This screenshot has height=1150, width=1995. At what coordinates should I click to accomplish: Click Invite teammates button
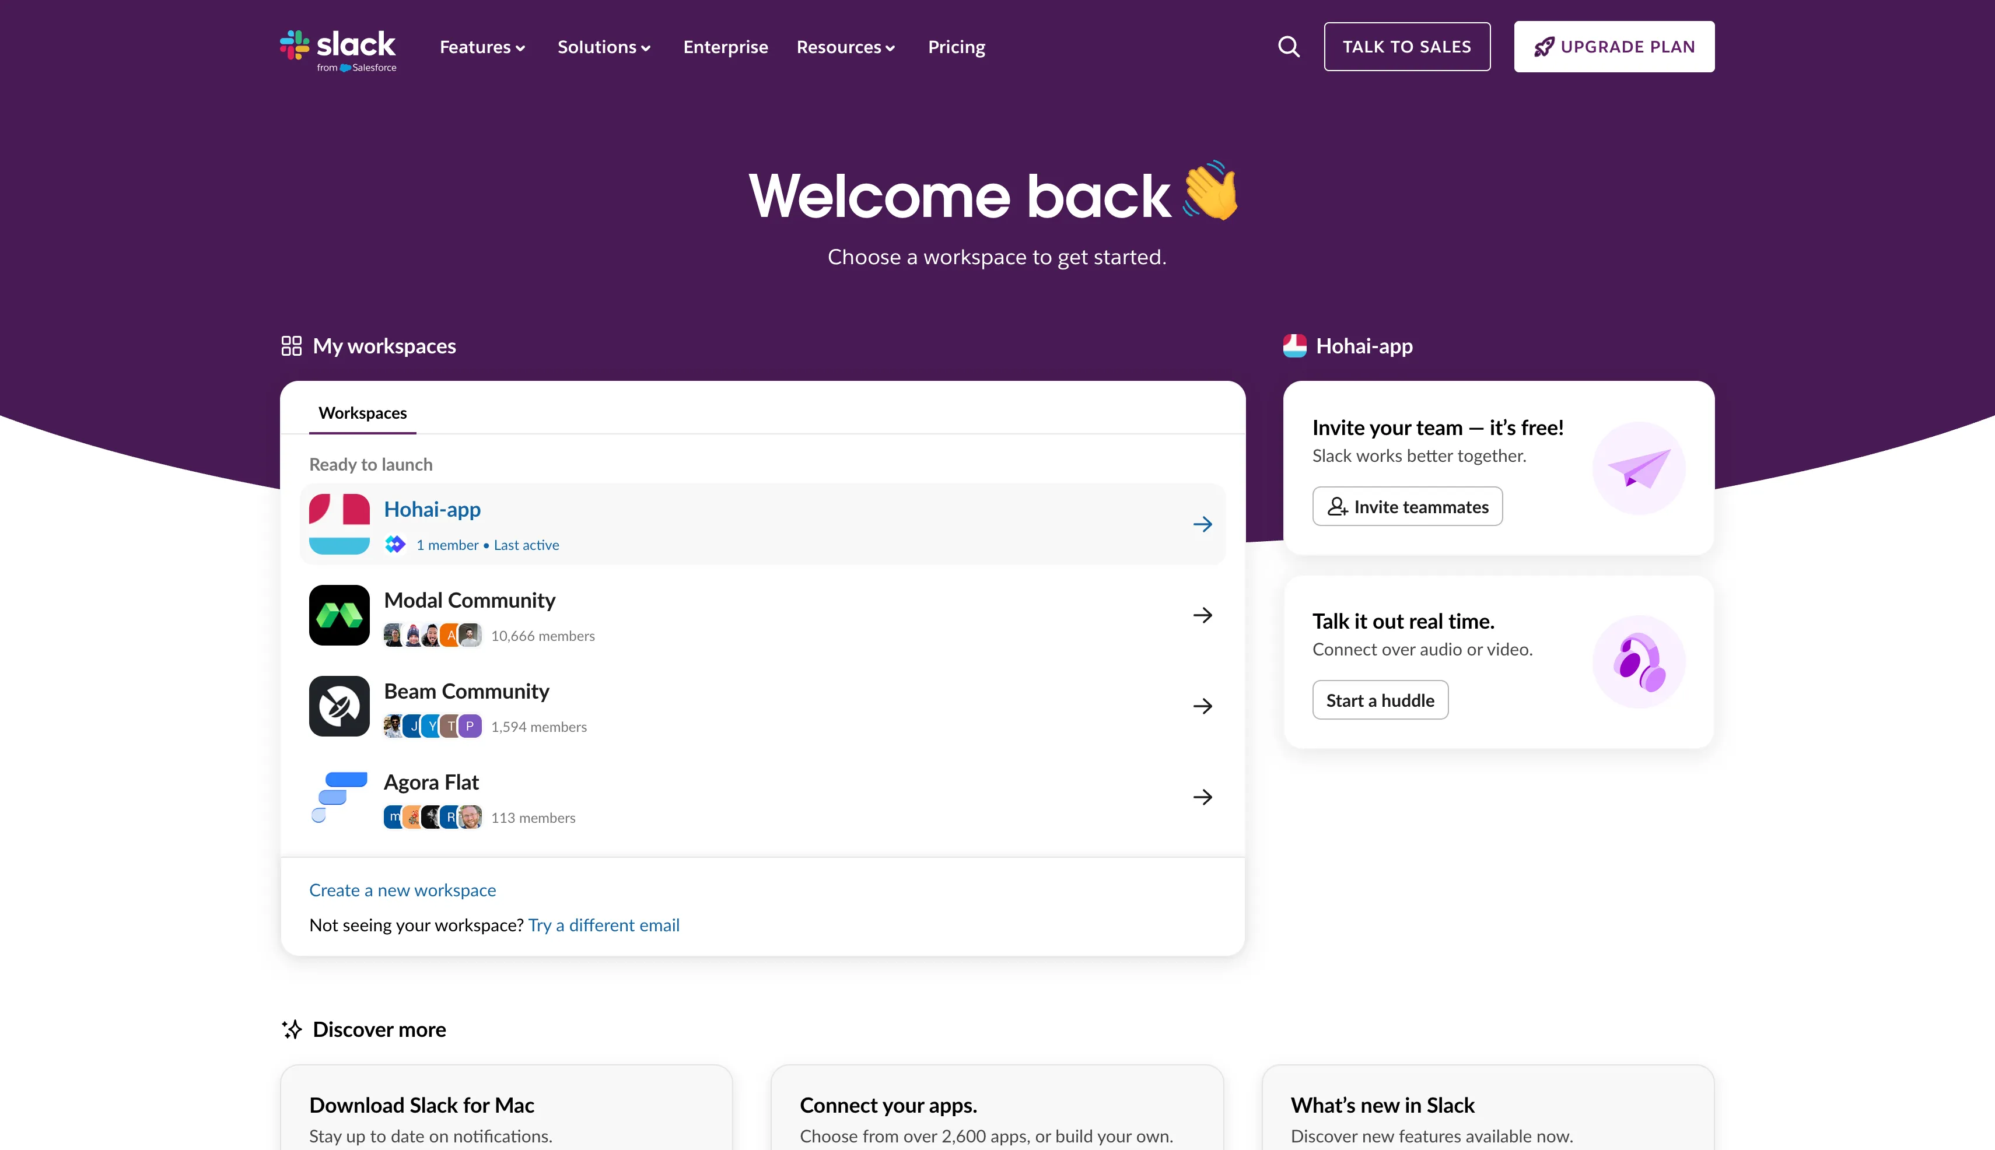point(1407,506)
